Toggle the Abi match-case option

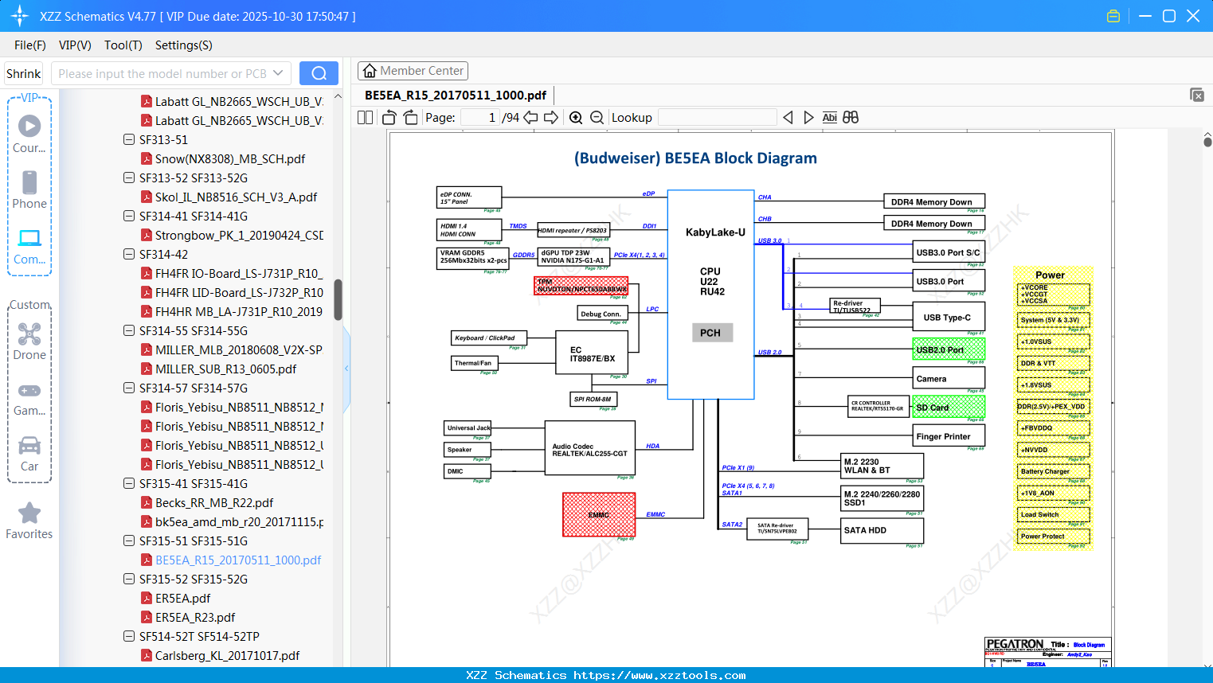[829, 118]
